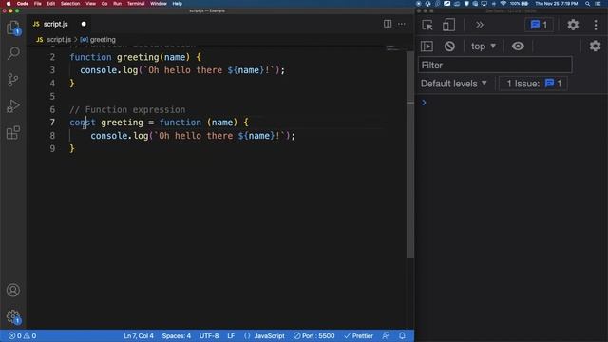Open the Help menu
Viewport: 608px width, 342px height.
(x=178, y=4)
